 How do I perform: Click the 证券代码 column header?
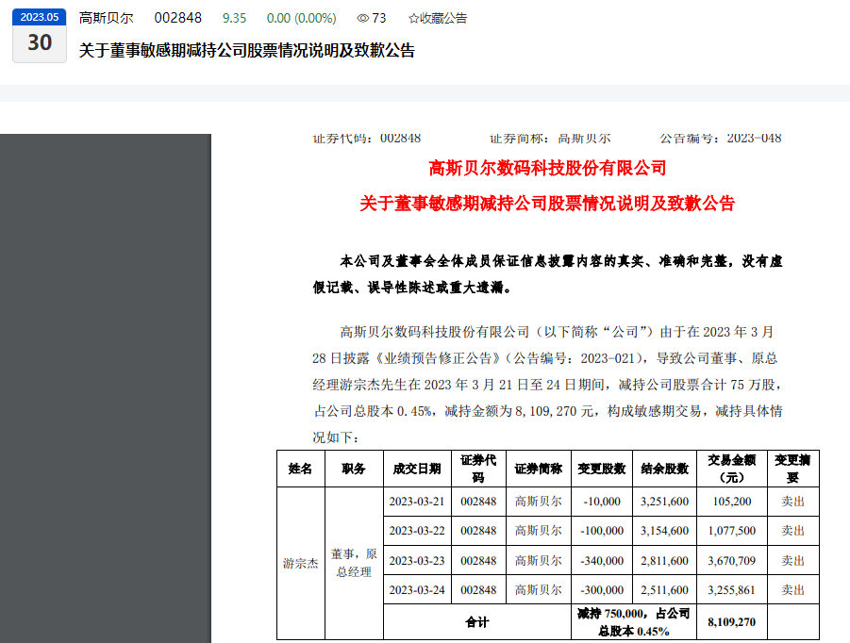478,469
